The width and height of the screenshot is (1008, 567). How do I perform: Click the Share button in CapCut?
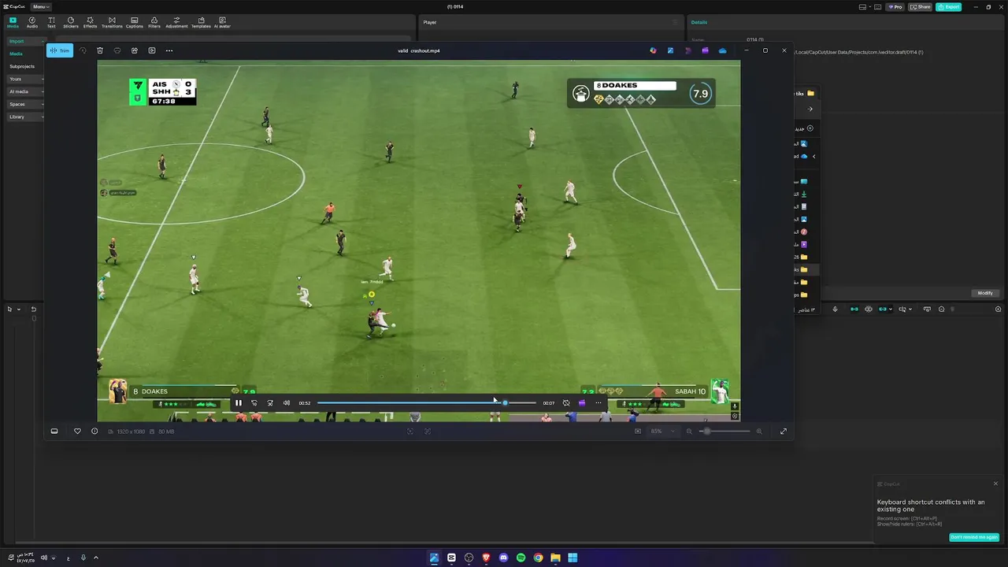click(x=921, y=7)
